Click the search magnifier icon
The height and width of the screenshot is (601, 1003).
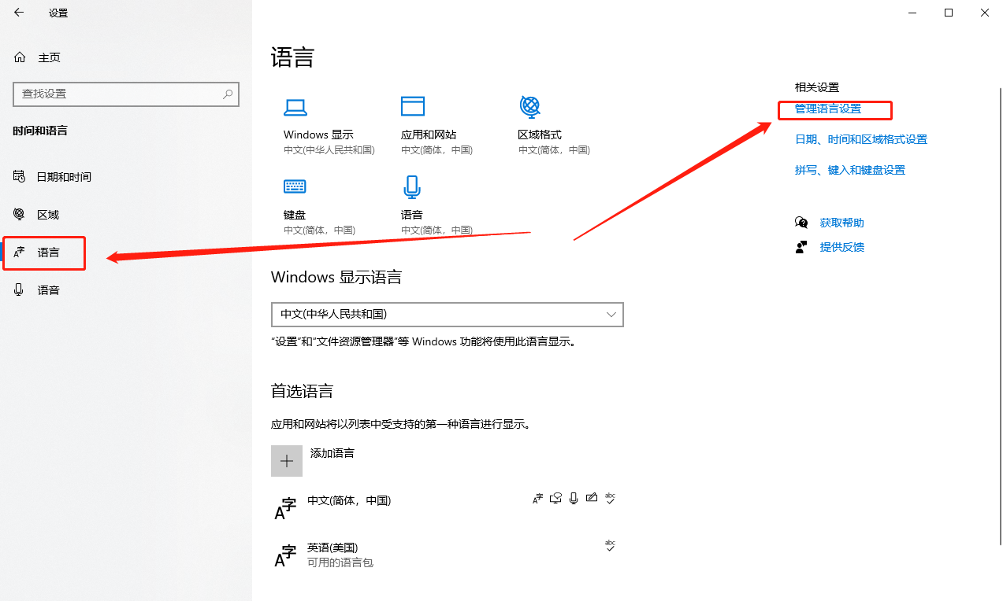(x=228, y=94)
